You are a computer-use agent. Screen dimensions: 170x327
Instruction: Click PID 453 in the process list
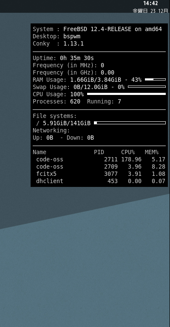click(112, 181)
